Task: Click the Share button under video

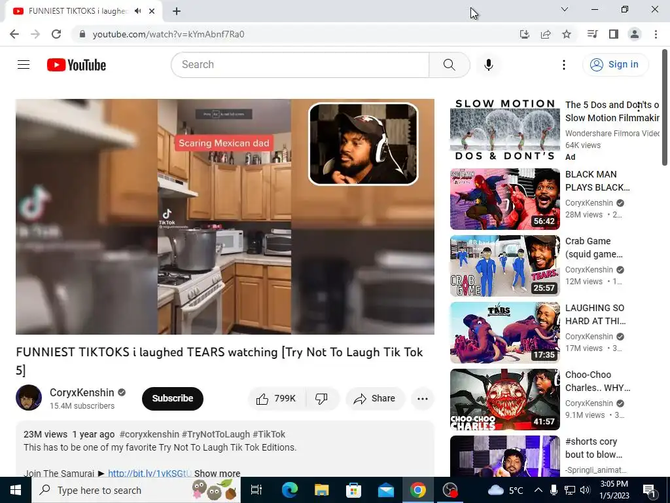Action: [x=375, y=399]
